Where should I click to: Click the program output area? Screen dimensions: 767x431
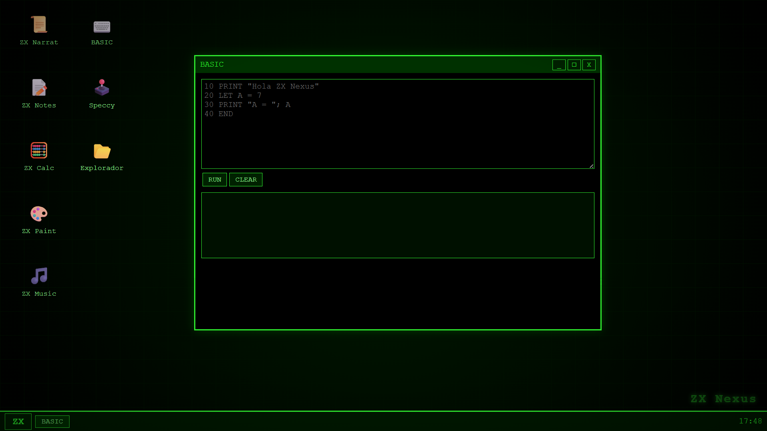tap(398, 225)
